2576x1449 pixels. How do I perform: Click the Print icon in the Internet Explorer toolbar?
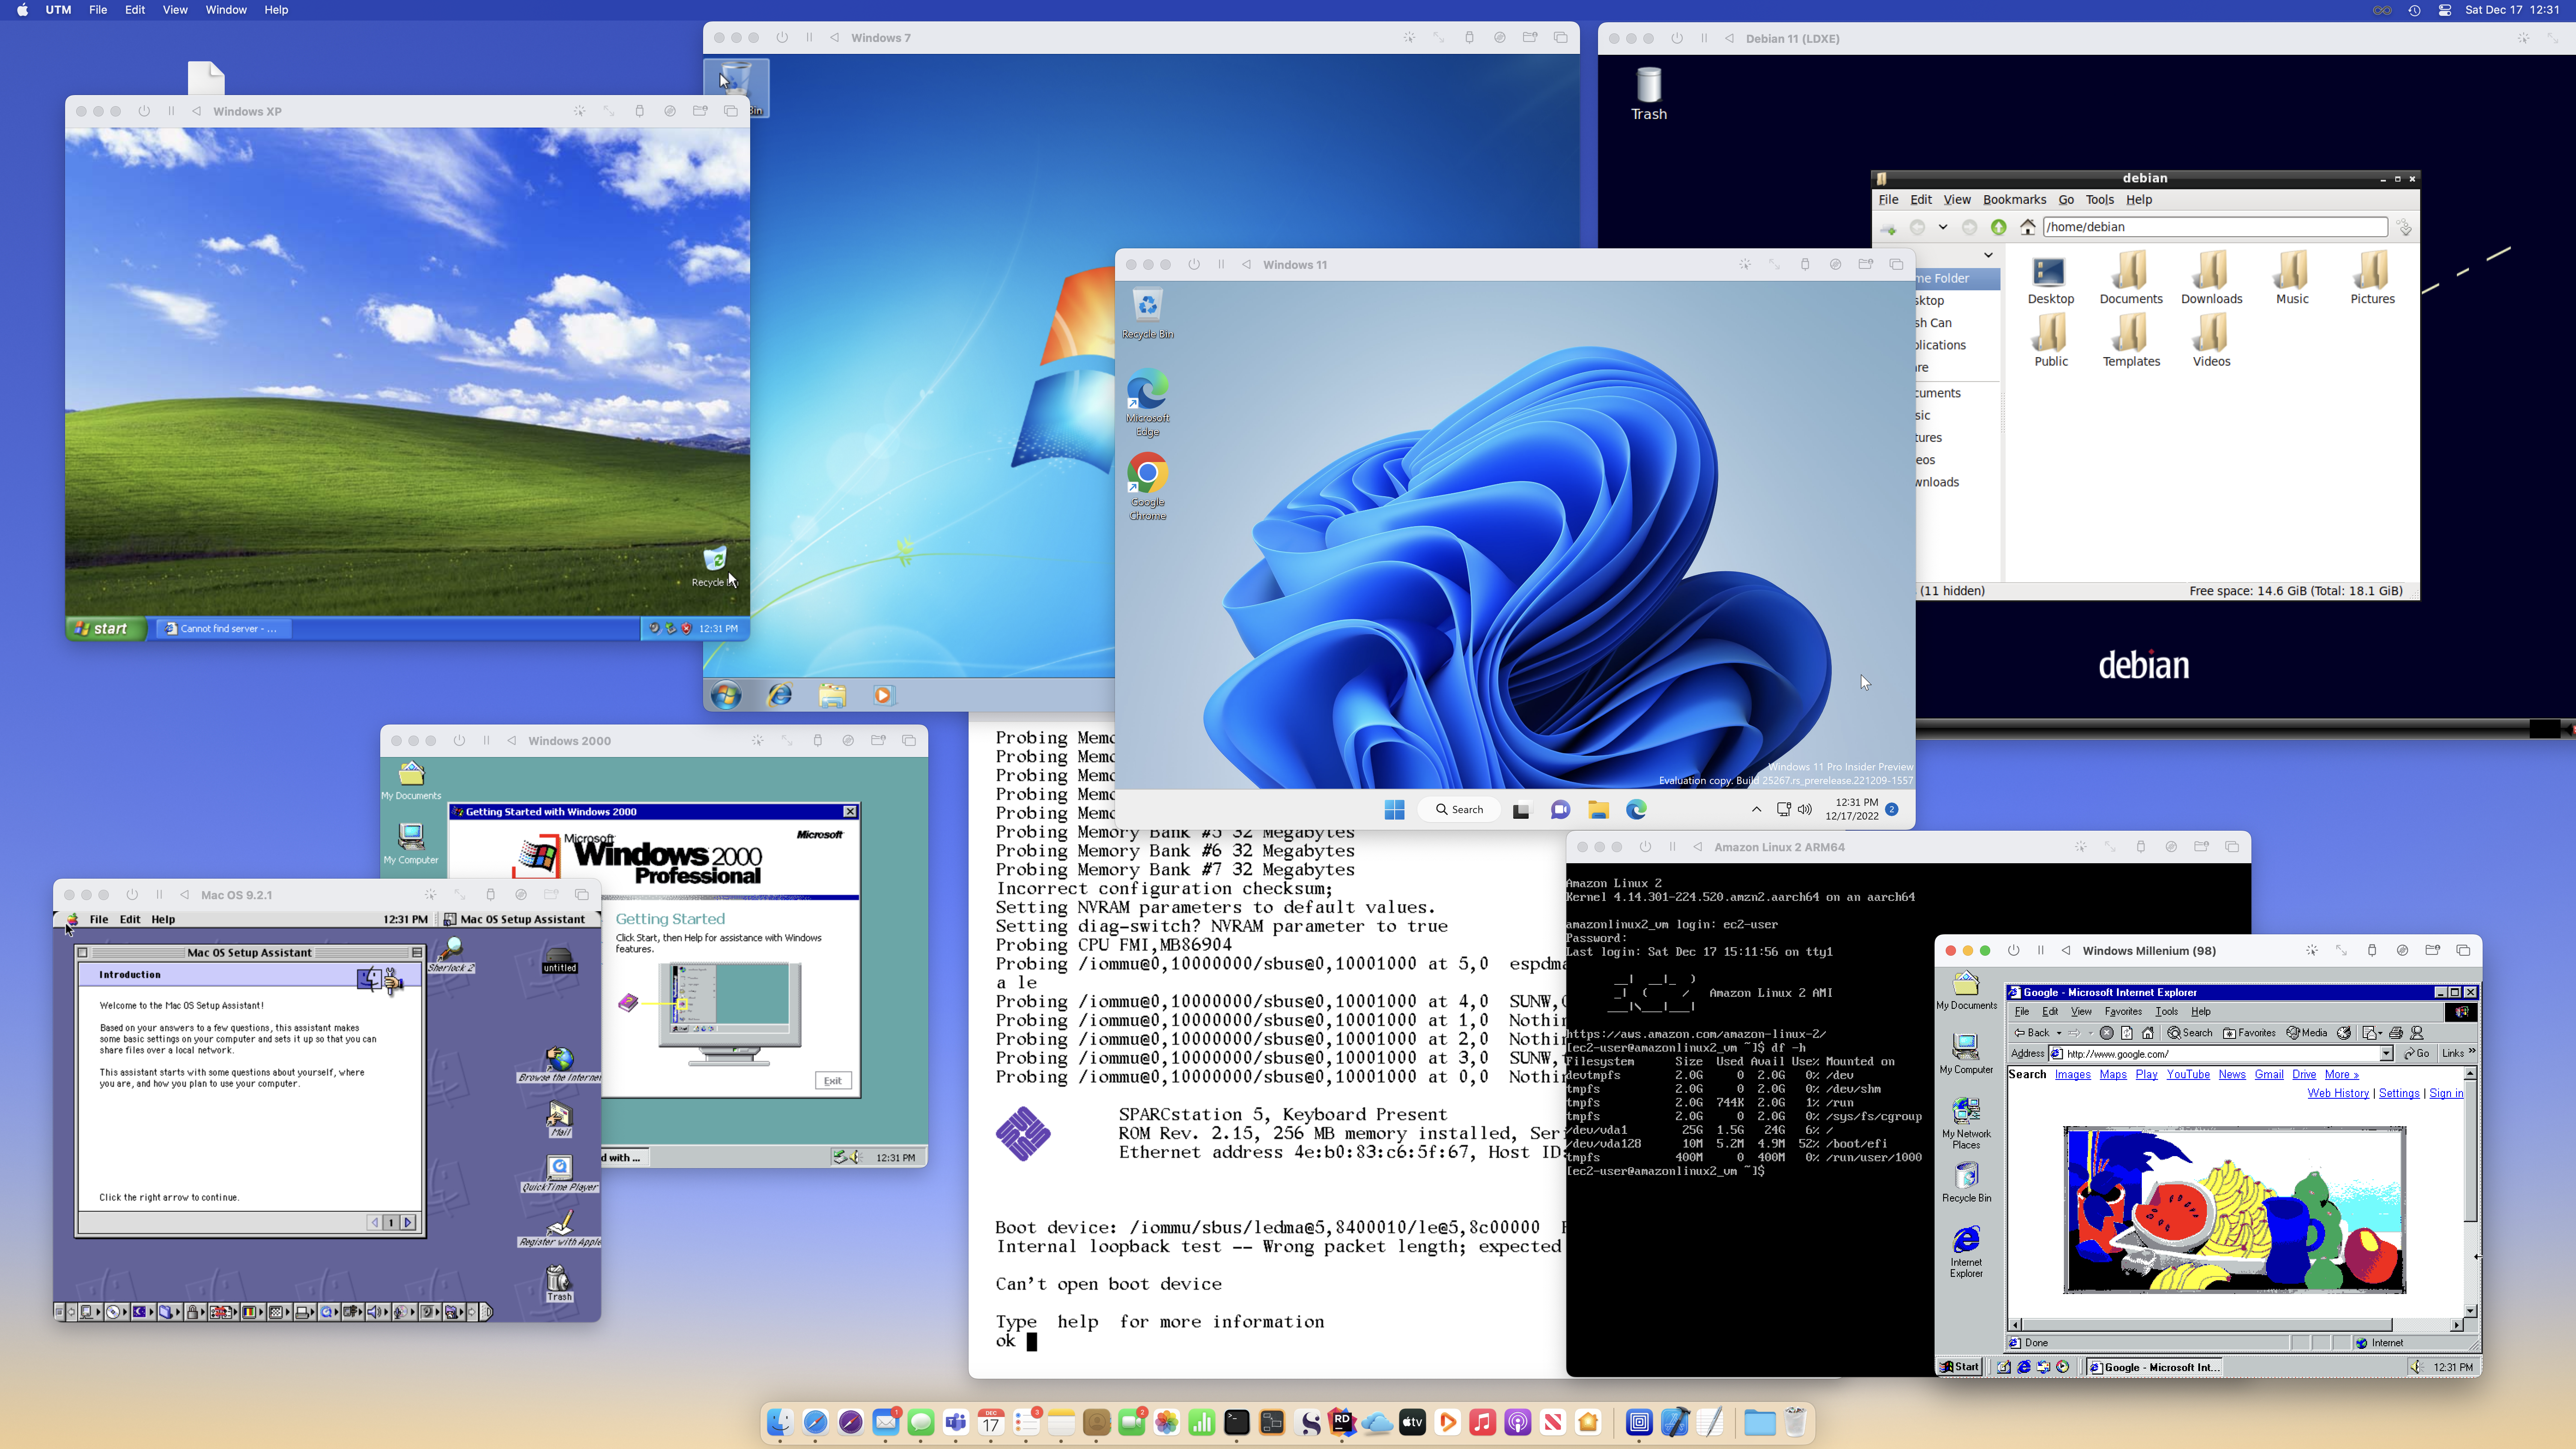coord(2396,1033)
